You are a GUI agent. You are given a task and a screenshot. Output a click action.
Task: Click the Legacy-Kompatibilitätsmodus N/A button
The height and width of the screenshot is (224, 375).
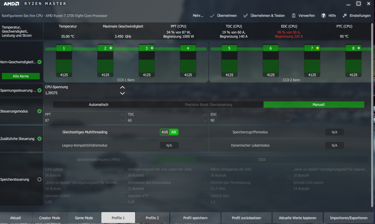point(169,145)
